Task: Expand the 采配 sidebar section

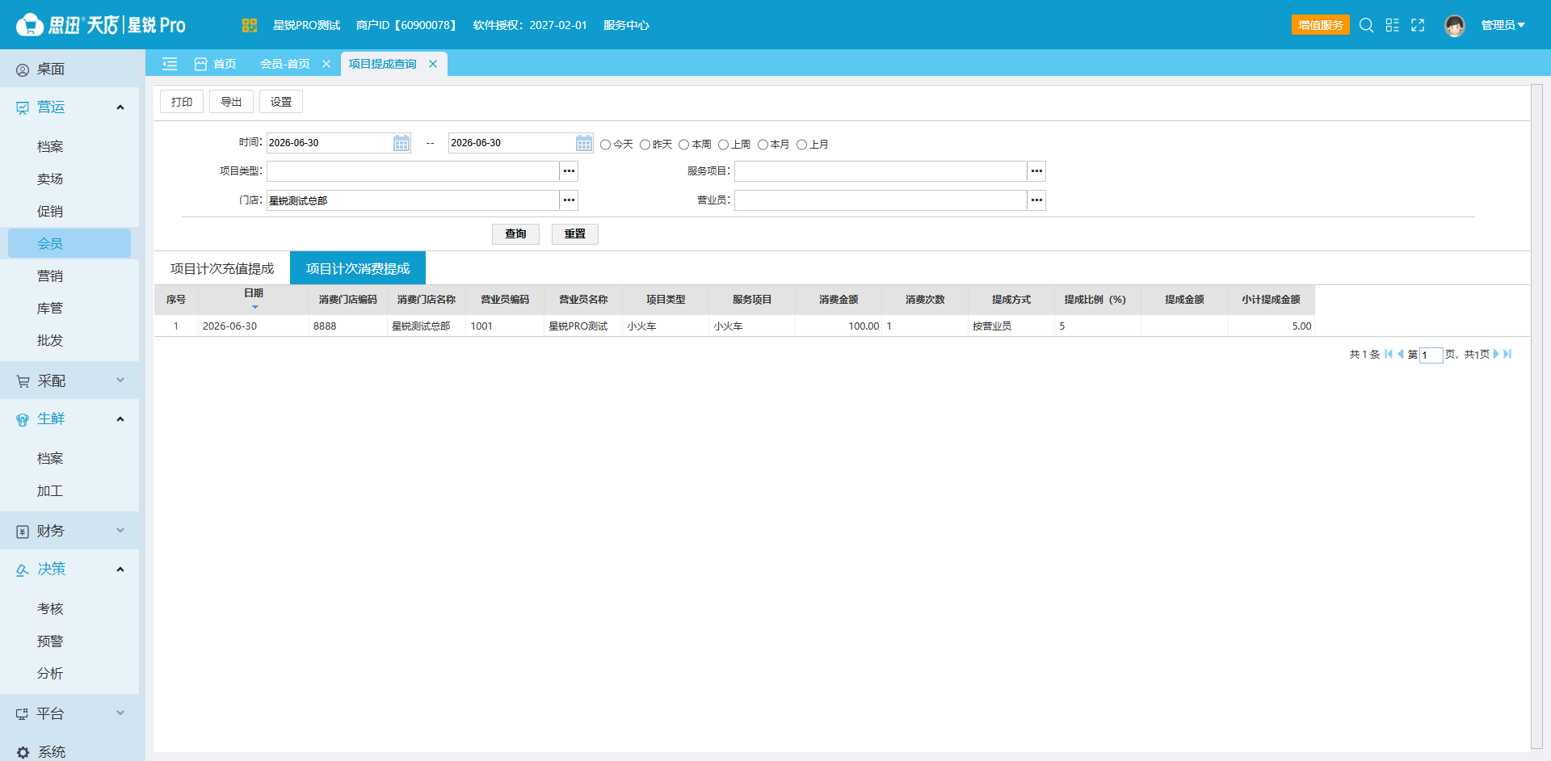Action: [x=69, y=380]
